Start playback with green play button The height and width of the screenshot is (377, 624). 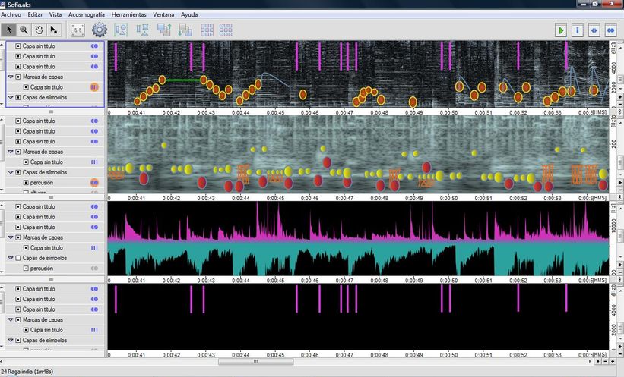(561, 30)
